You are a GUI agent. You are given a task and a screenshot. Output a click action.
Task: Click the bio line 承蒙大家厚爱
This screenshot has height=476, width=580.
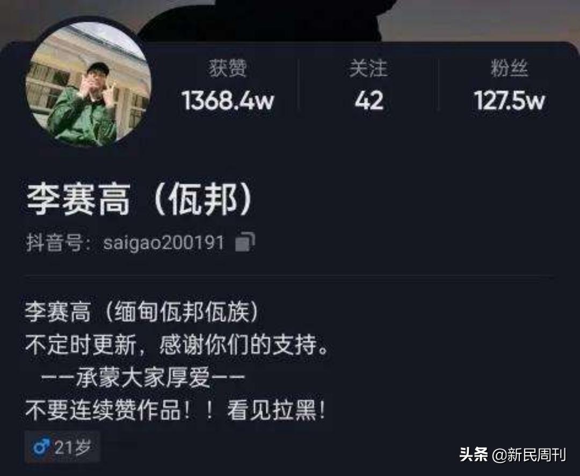(143, 378)
